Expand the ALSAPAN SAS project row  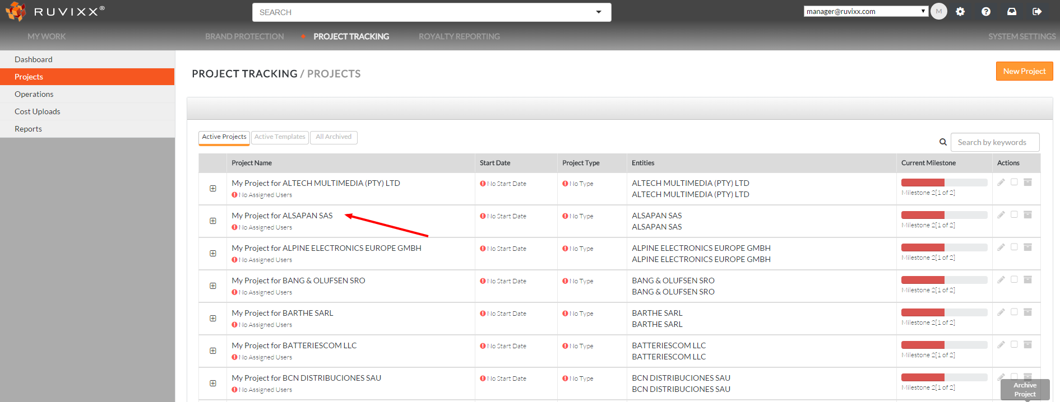click(x=213, y=221)
